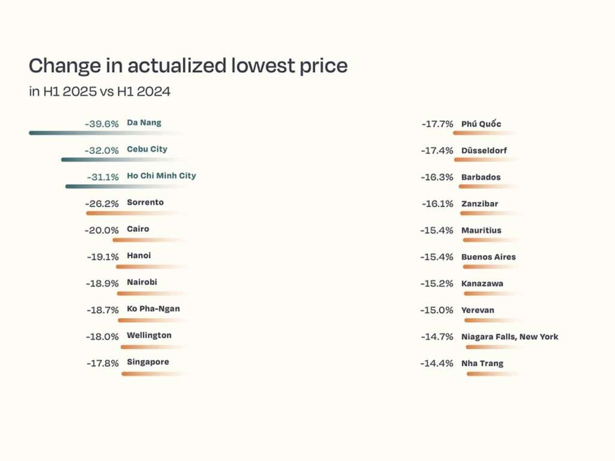Select the Kanazawa label
The width and height of the screenshot is (615, 461).
click(482, 284)
